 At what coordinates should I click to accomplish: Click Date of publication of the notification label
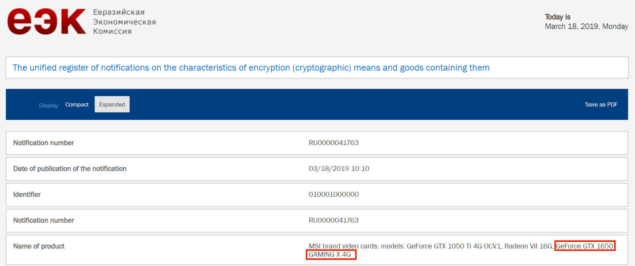click(70, 169)
